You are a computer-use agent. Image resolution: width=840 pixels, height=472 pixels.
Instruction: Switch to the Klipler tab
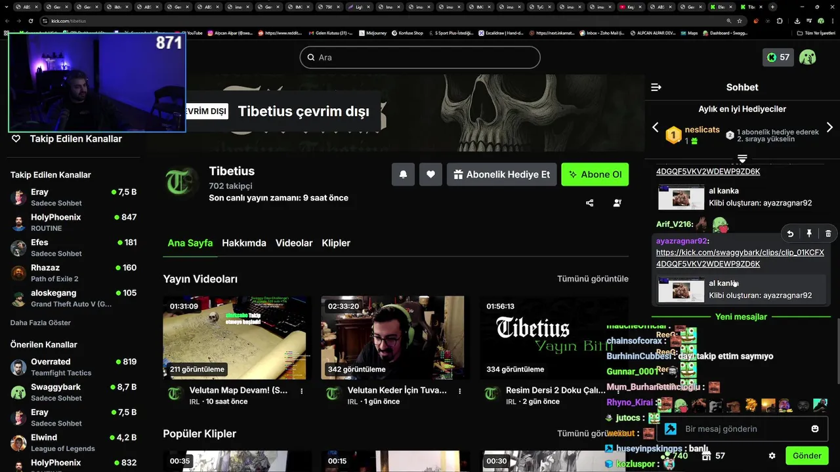[x=336, y=243]
